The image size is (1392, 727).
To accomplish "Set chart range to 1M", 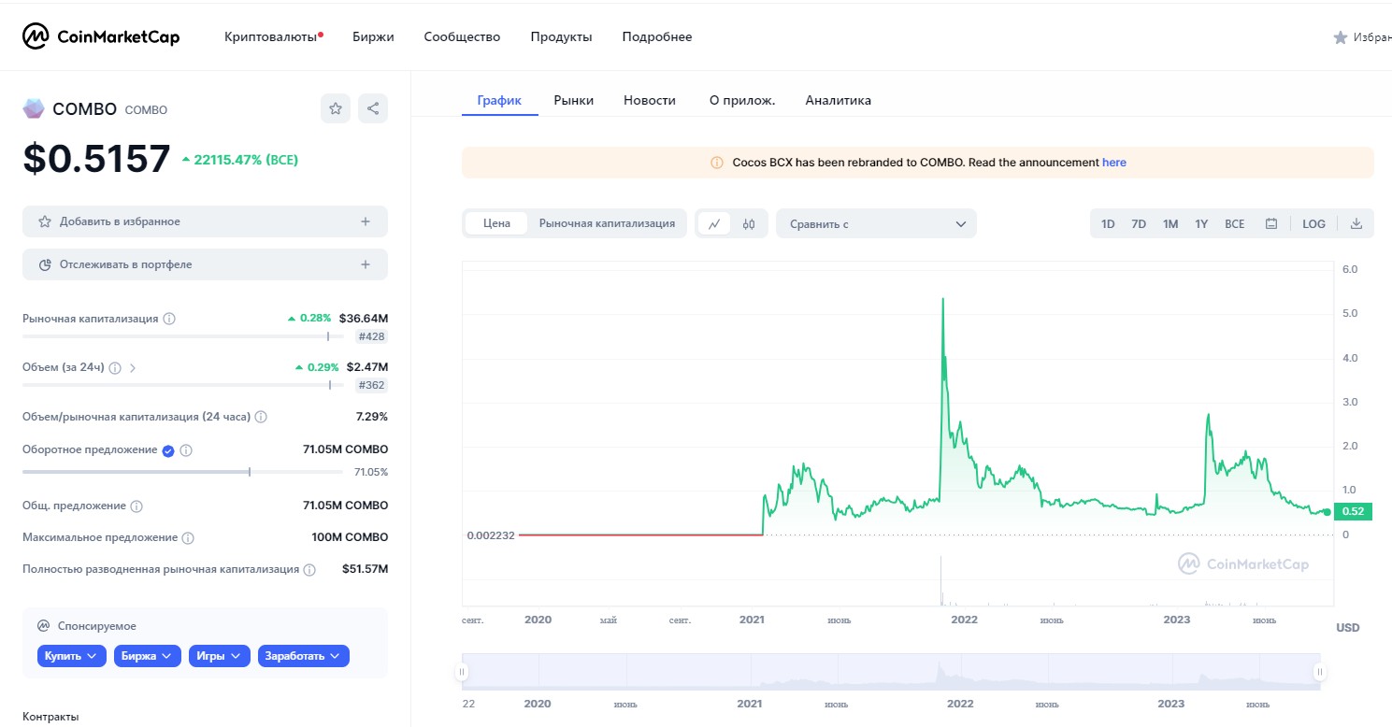I will click(1170, 224).
